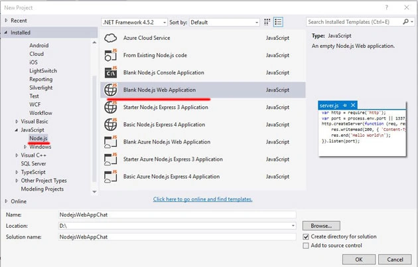
Task: Expand the TypeScript node
Action: (x=17, y=172)
